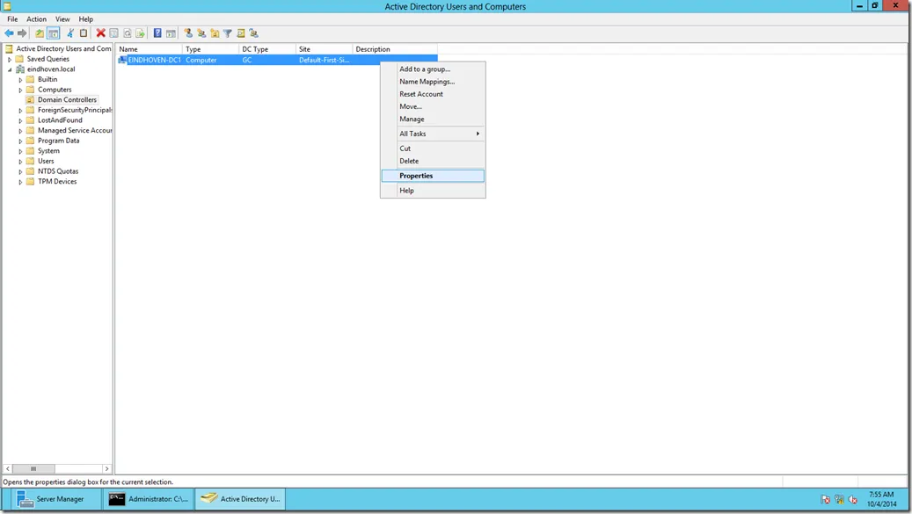912x514 pixels.
Task: Toggle the Show/Hide Console Tree icon
Action: (53, 33)
